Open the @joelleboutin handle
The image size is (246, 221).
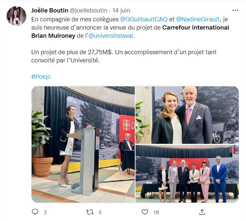click(x=88, y=10)
